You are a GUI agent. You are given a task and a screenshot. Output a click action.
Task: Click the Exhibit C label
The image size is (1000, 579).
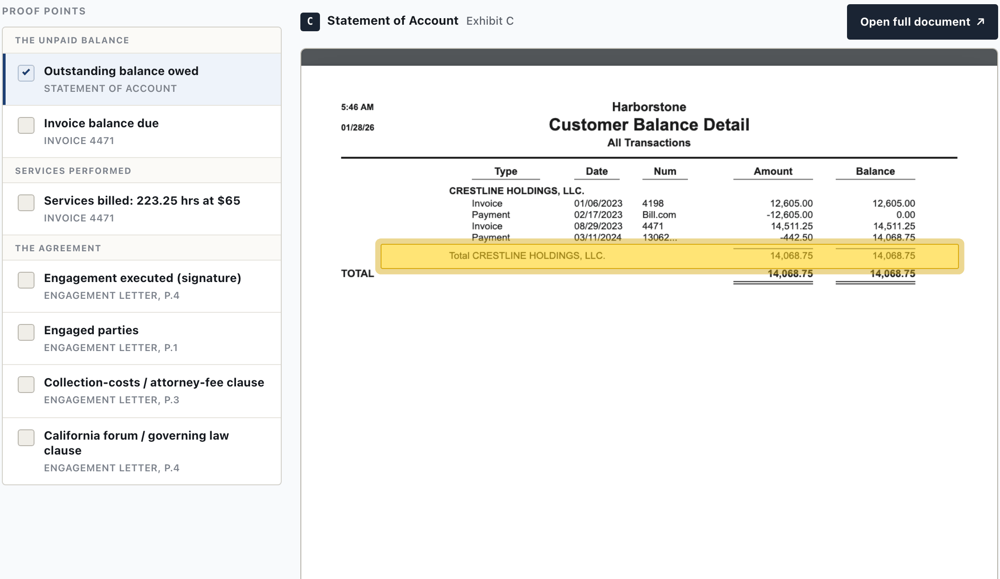click(x=490, y=21)
